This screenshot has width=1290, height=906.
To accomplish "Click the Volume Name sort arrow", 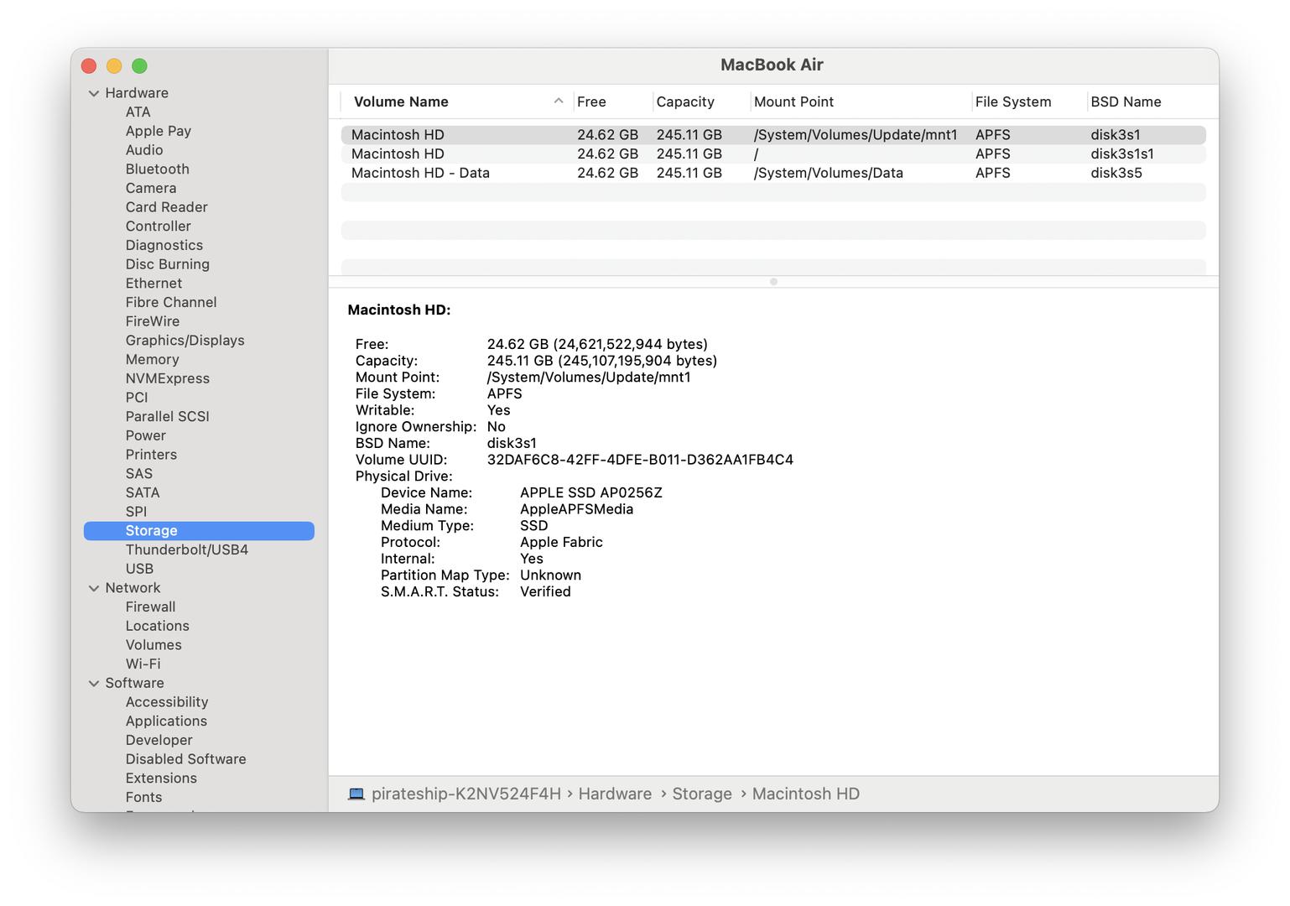I will (x=559, y=101).
